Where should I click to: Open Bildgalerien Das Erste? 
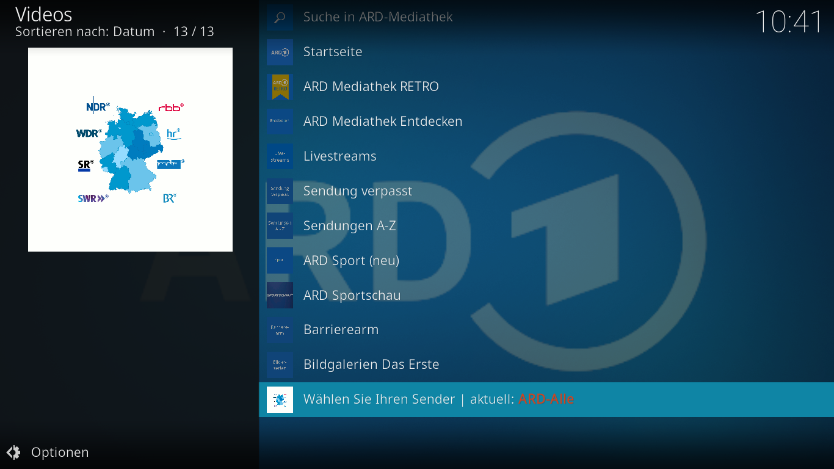[546, 365]
